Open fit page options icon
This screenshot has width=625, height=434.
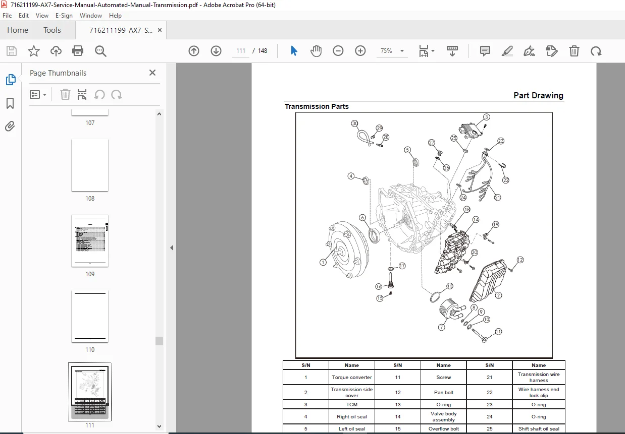[x=426, y=51]
